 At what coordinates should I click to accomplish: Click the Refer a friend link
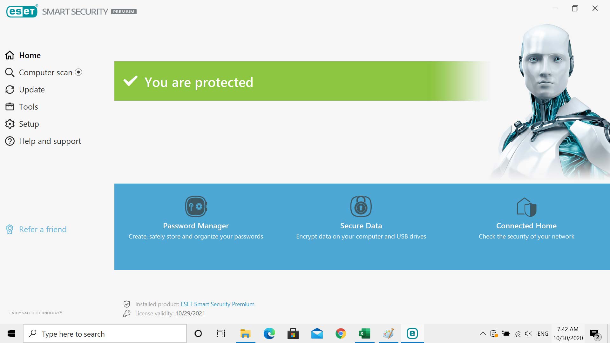[x=43, y=229]
